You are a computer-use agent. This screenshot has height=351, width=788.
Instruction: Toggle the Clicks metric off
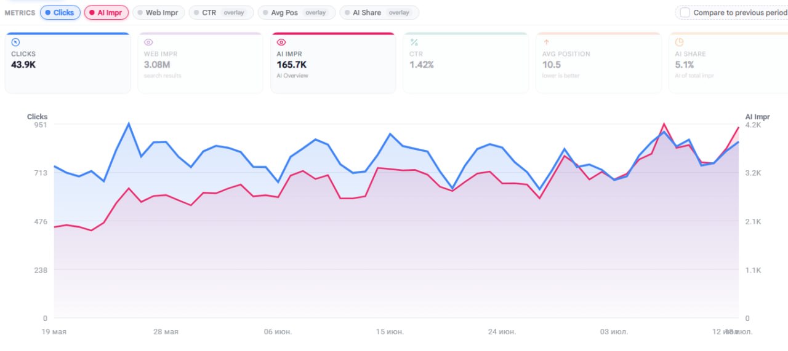[x=60, y=12]
